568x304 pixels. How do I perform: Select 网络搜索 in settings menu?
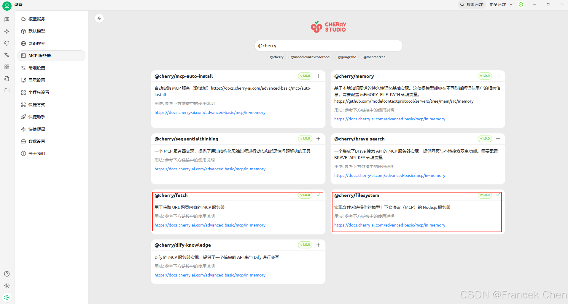[36, 43]
